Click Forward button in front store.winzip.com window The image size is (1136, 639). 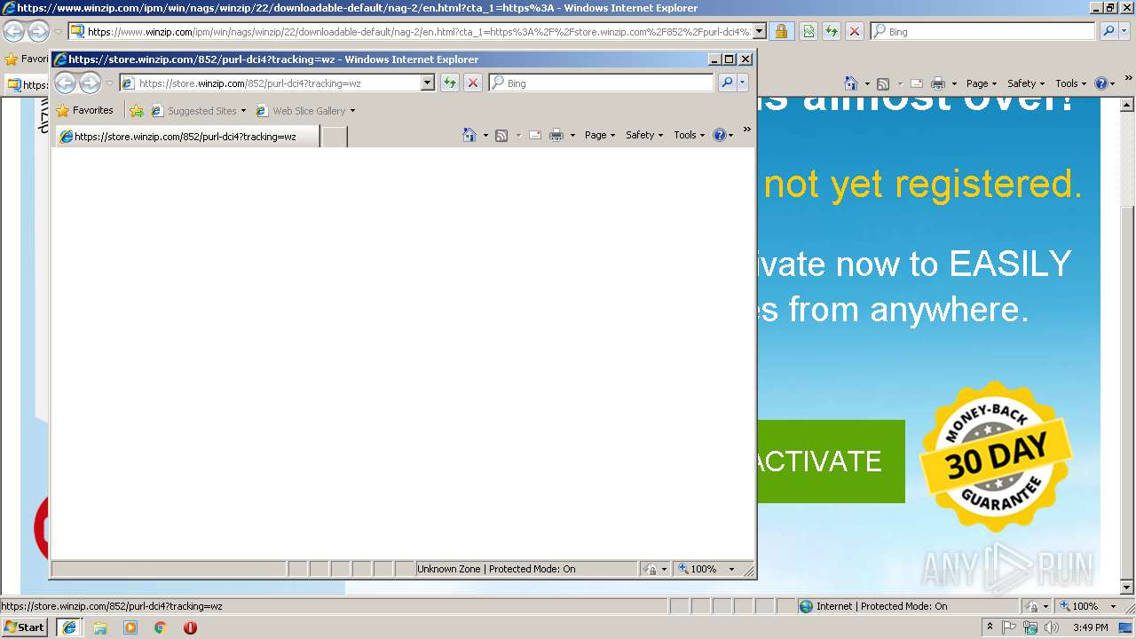click(90, 83)
